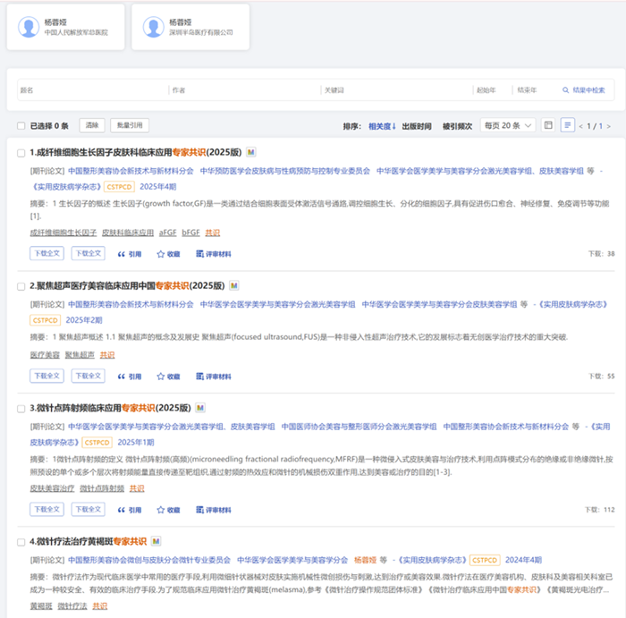
Task: Check the box for result 2 聚焦超声
Action: pos(21,287)
